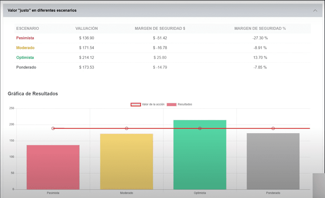Click the Pesimista scenario row label
Screen dimensions: 325x198
click(x=25, y=38)
